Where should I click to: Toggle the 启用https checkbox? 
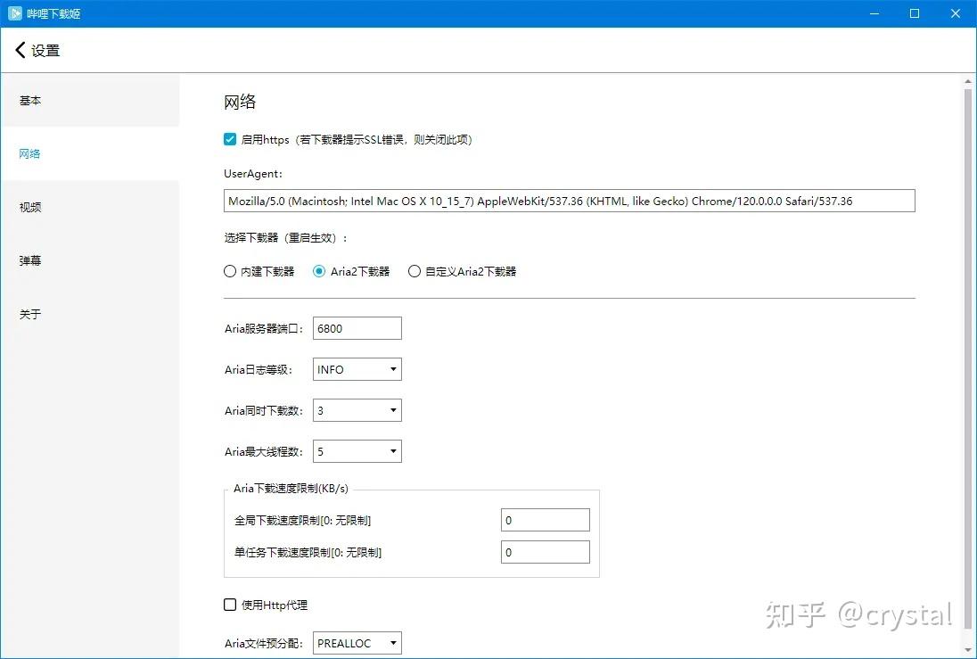(230, 139)
